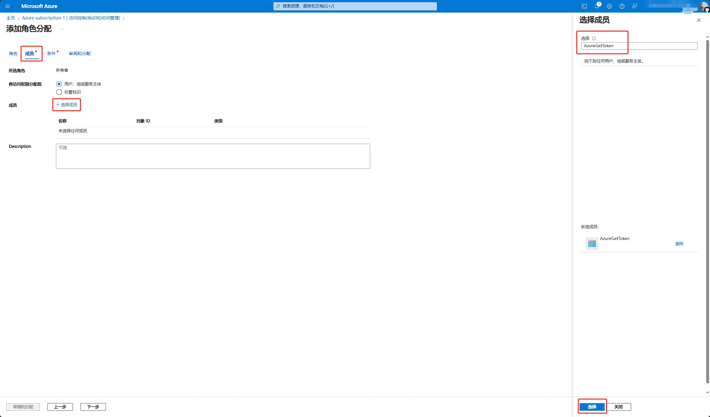Switch to the 条件 tab
Viewport: 710px width, 417px height.
pos(51,53)
